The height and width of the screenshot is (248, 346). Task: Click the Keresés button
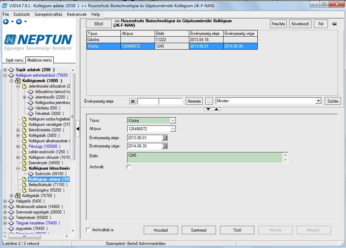(194, 101)
